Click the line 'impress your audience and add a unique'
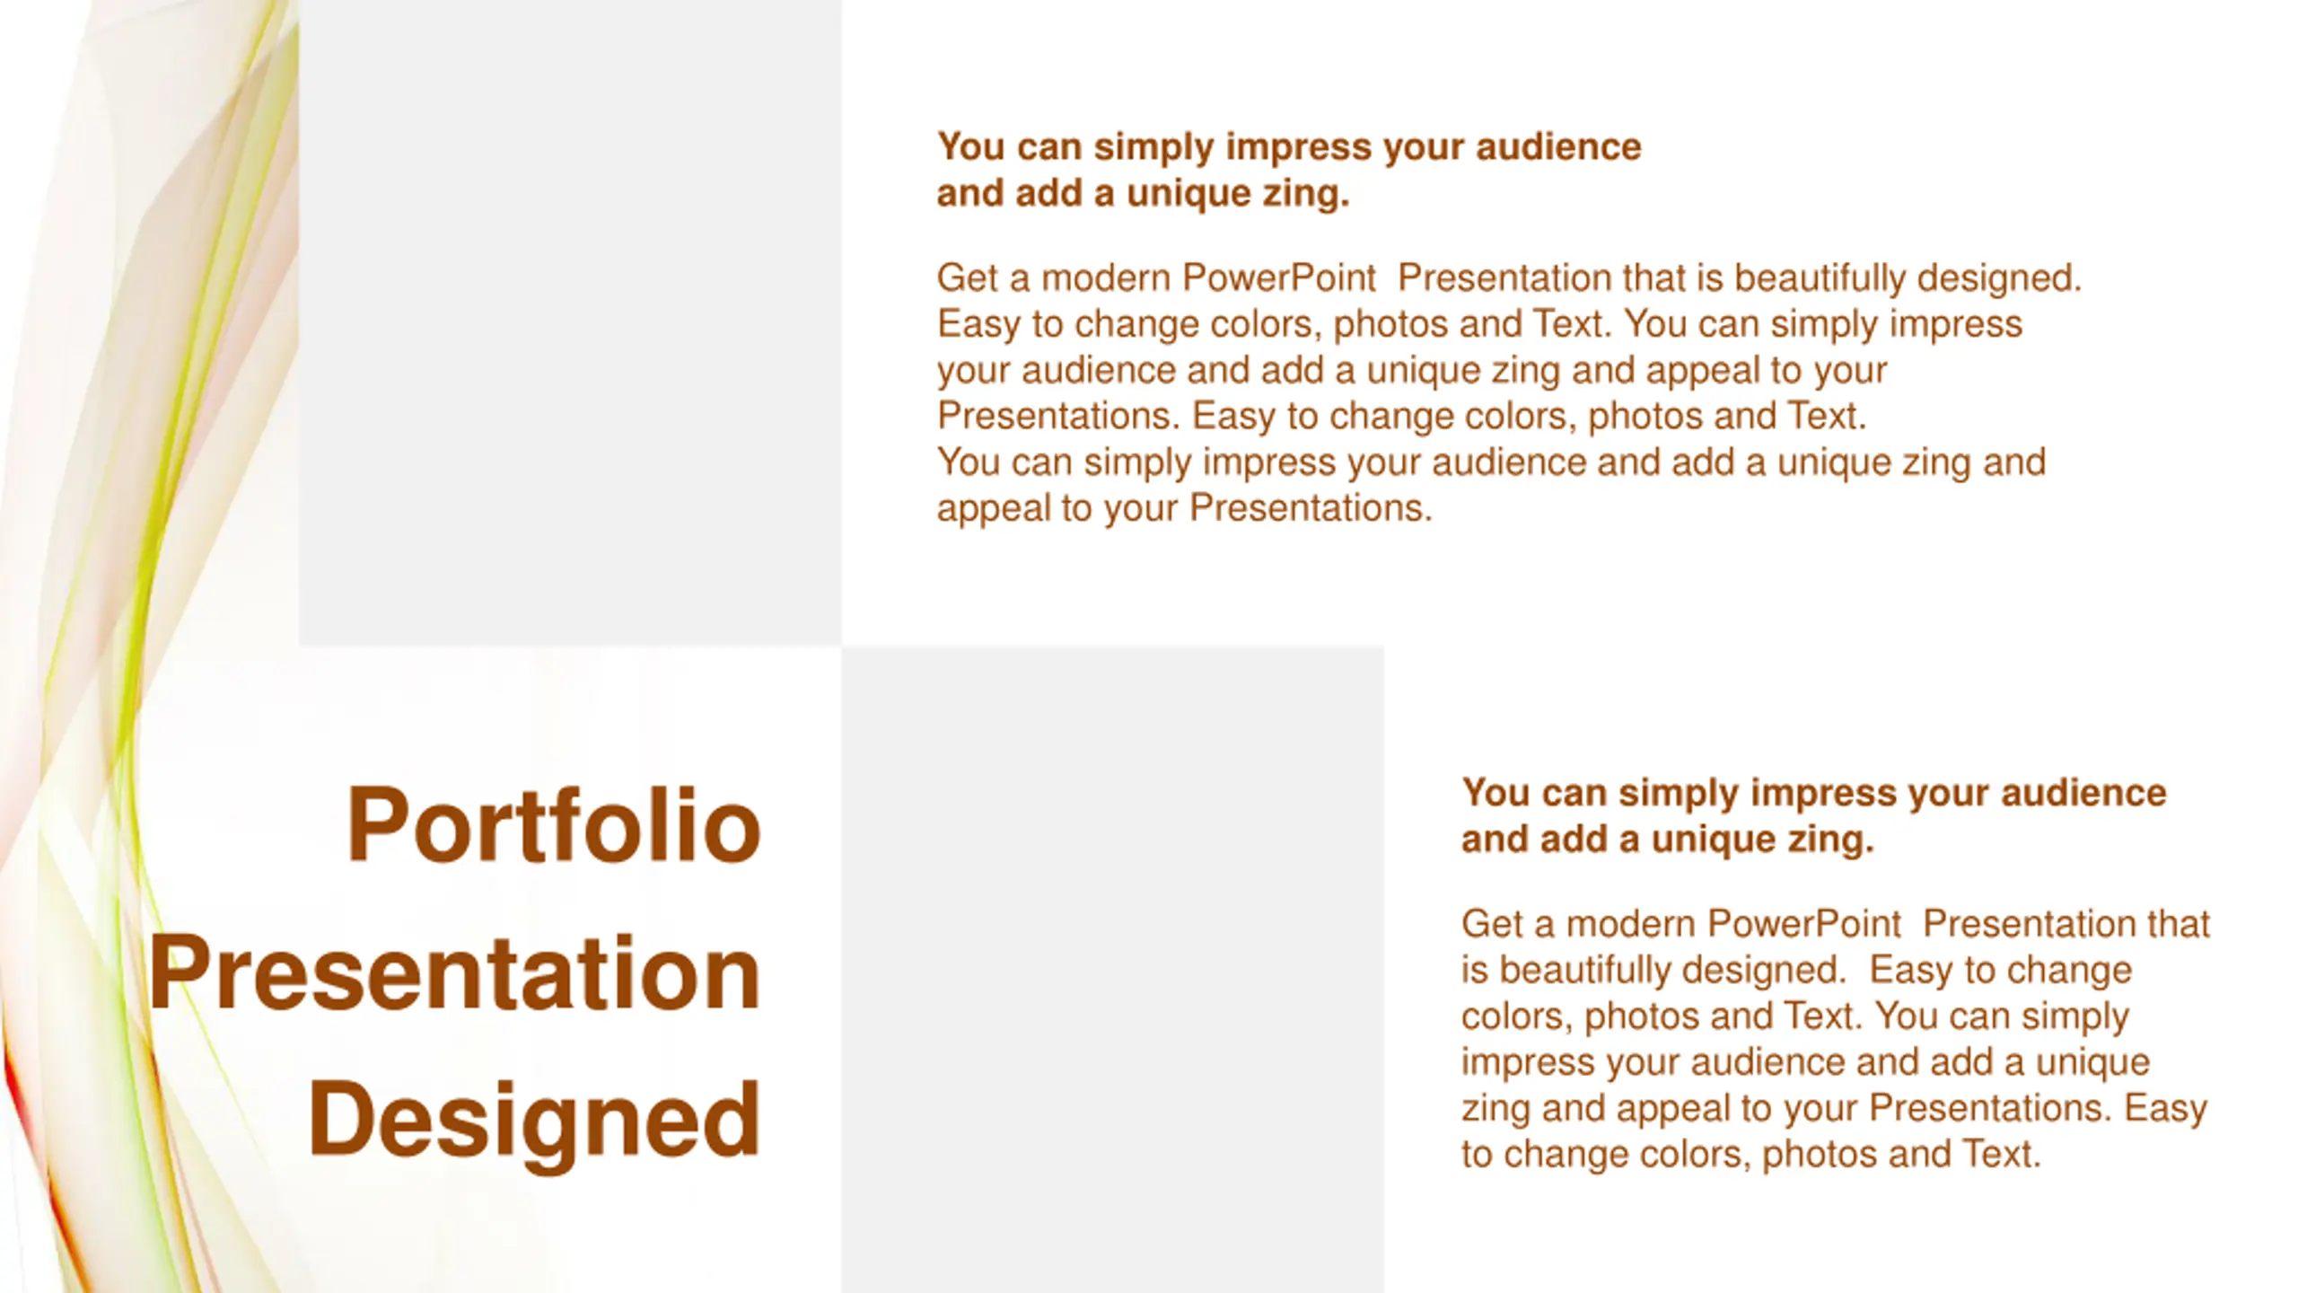 pyautogui.click(x=1804, y=1062)
